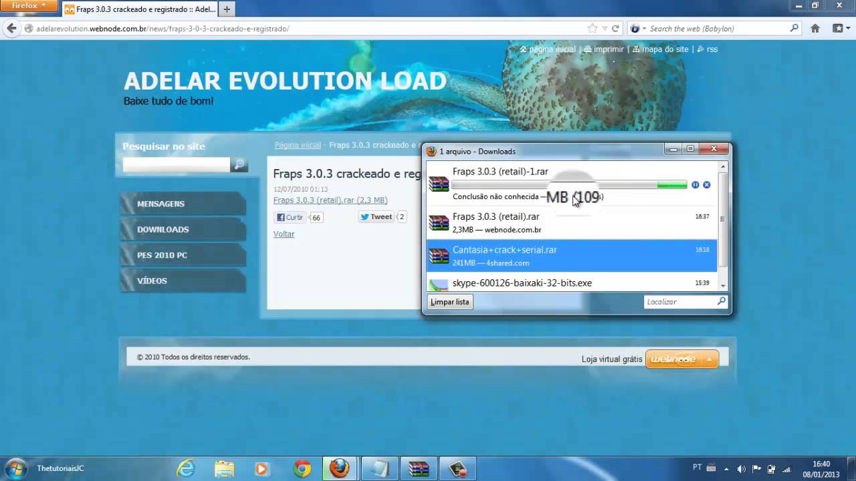Image resolution: width=856 pixels, height=481 pixels.
Task: Click the Fraps 3.0.3 (retail).rar (2,3 MB) link
Action: coord(330,200)
